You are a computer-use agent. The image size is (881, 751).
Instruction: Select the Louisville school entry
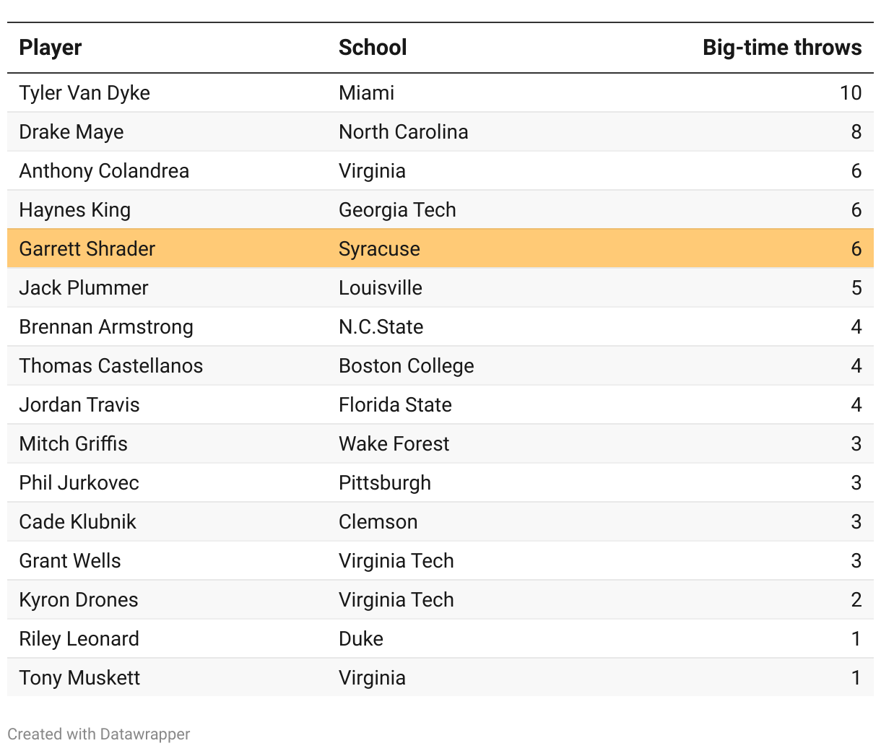pos(381,288)
